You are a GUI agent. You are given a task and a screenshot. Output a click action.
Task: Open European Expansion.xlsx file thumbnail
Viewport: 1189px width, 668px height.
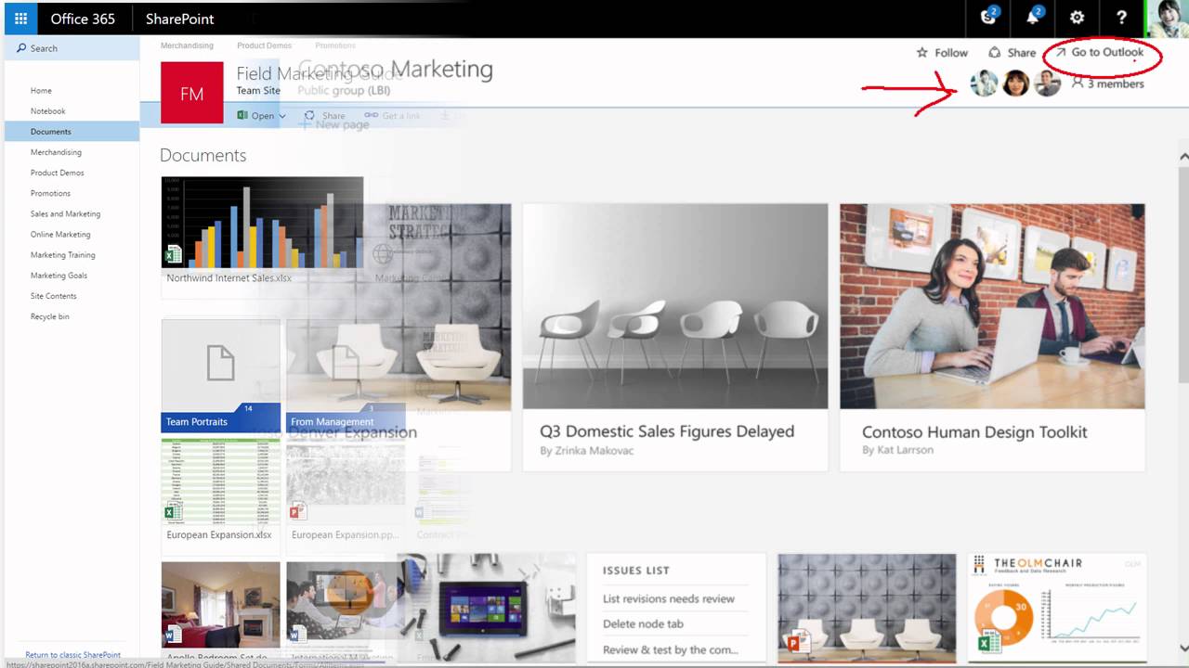point(220,482)
